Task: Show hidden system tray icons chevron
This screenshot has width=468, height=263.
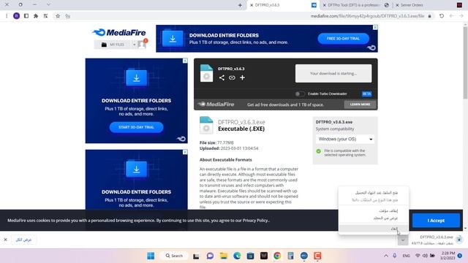Action: click(x=386, y=256)
